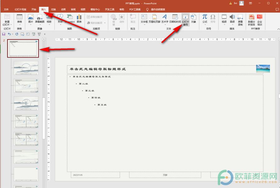Click the undo arrow icon
This screenshot has width=280, height=188.
click(9, 34)
